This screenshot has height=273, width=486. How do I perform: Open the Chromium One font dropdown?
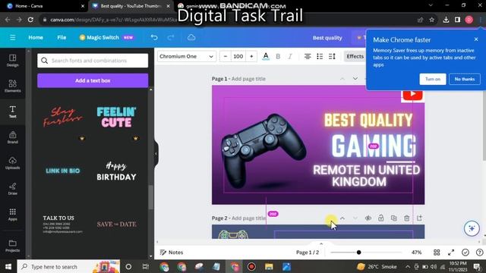pyautogui.click(x=186, y=56)
